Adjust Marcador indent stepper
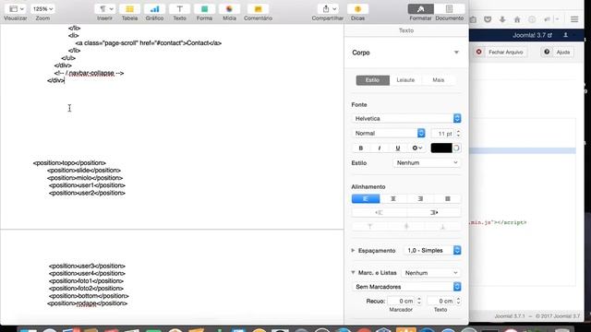 tap(419, 302)
